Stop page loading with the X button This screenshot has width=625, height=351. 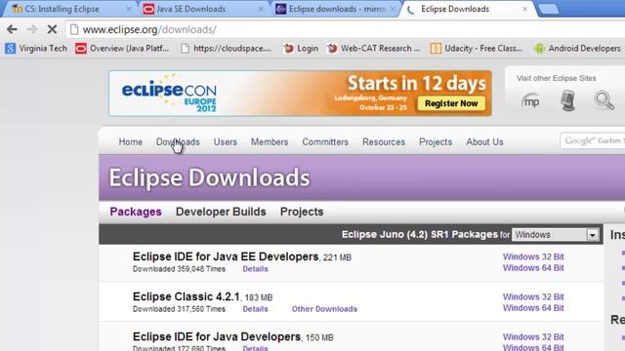pos(52,29)
